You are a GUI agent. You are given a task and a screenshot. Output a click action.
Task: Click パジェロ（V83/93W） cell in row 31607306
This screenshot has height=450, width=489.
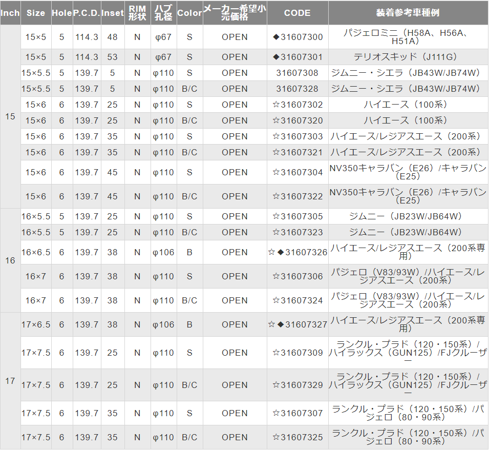408,276
